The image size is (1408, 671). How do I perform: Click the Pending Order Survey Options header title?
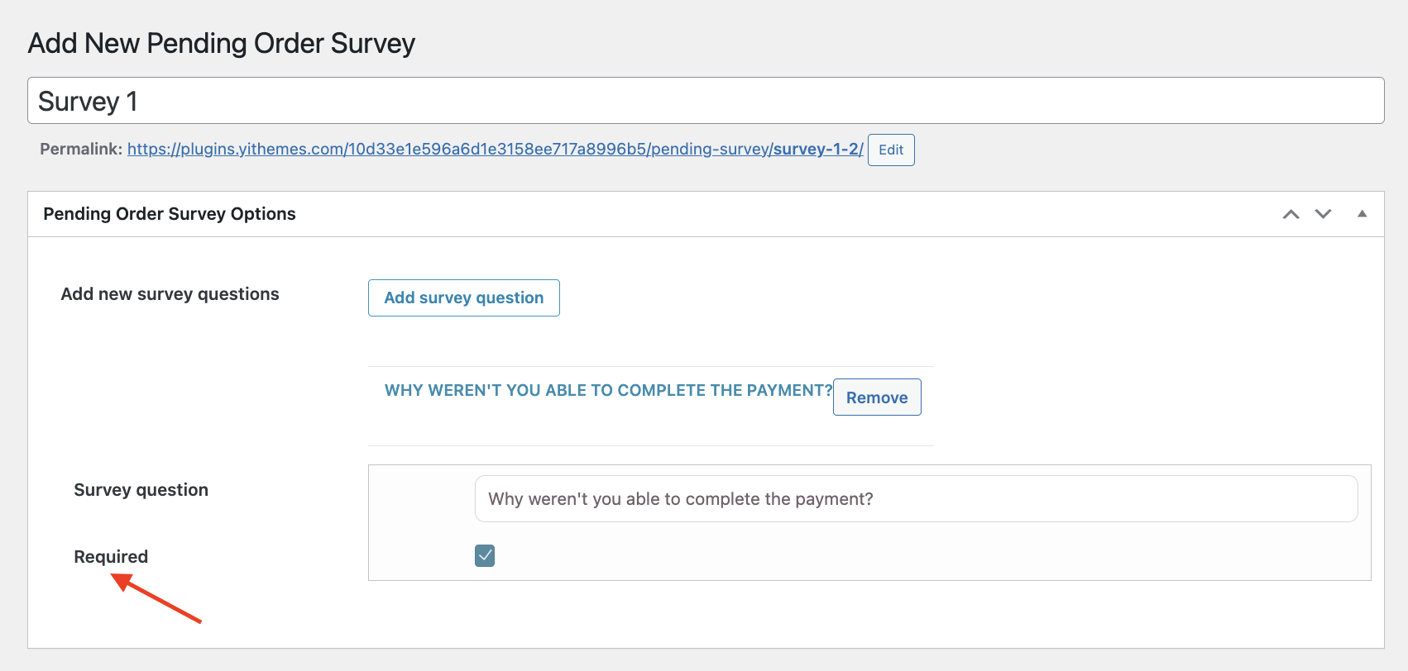tap(170, 214)
